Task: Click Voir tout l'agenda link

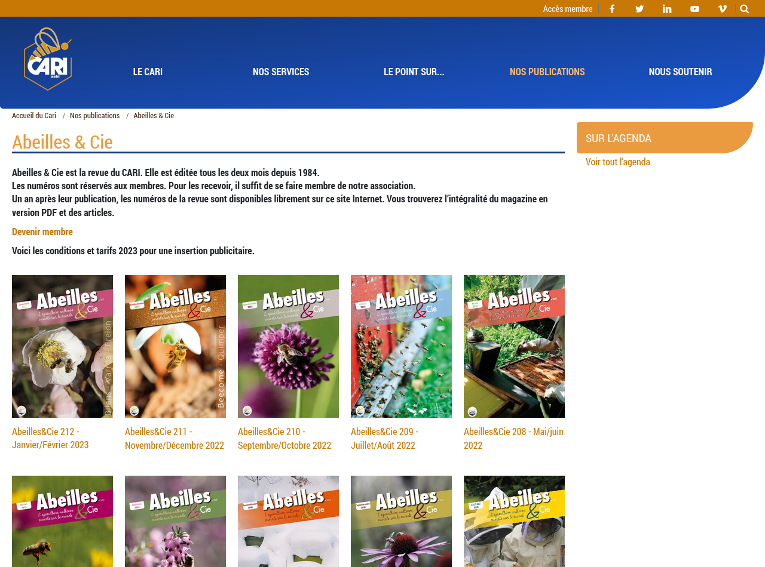Action: pyautogui.click(x=618, y=162)
